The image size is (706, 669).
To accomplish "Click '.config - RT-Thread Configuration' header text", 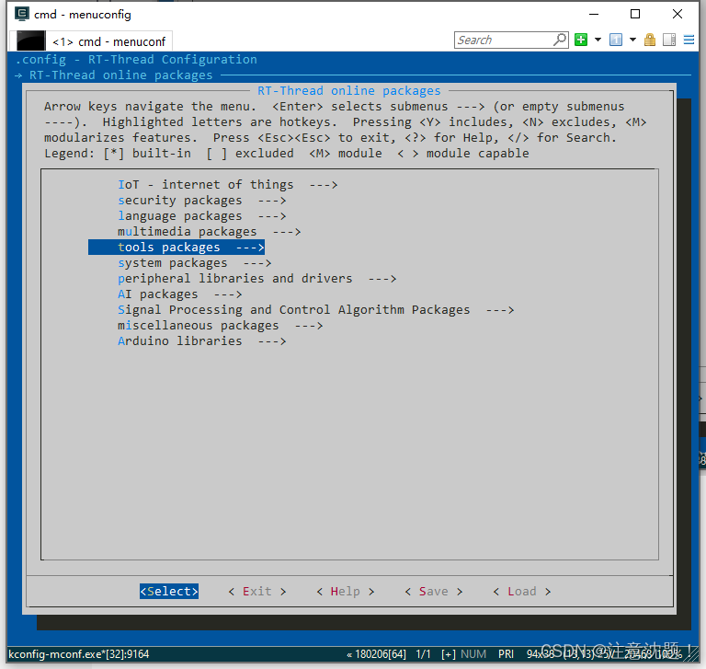I will pyautogui.click(x=136, y=60).
